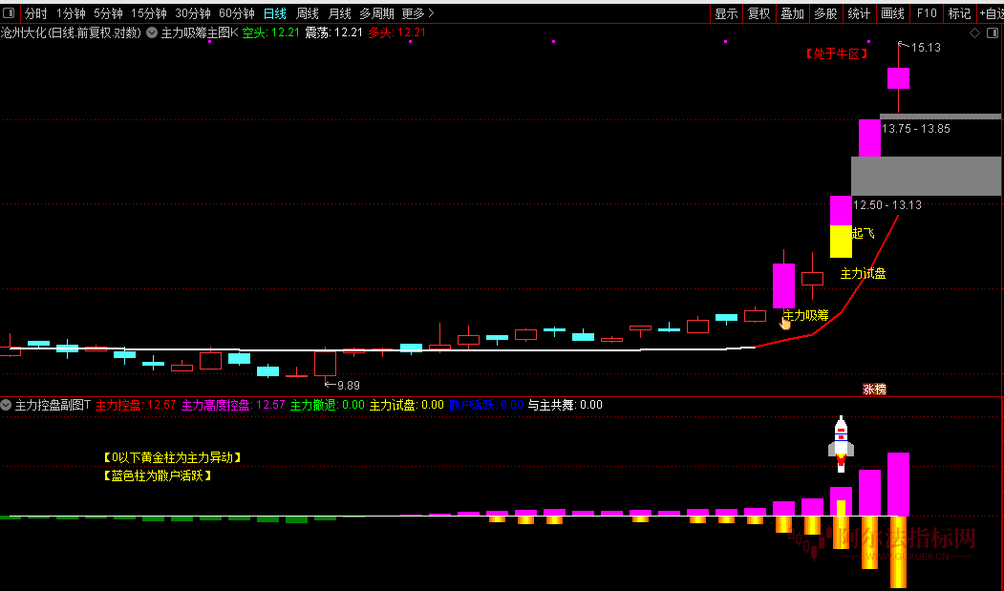
Task: Click the 15.13 high candle
Action: (897, 77)
